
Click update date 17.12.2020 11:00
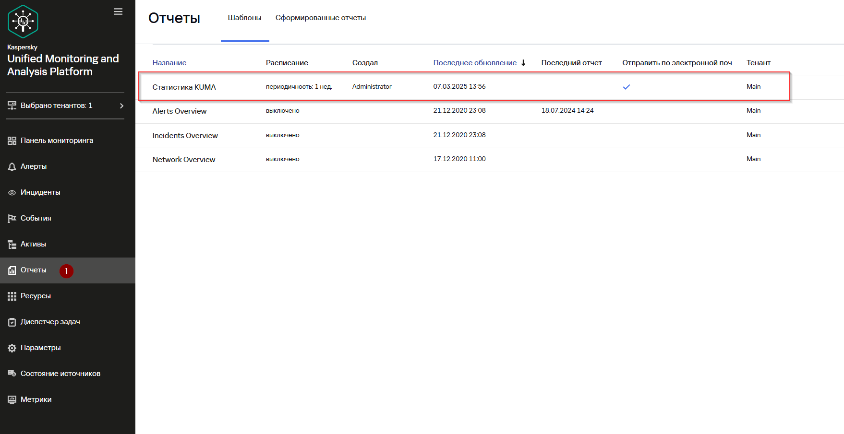click(x=459, y=159)
